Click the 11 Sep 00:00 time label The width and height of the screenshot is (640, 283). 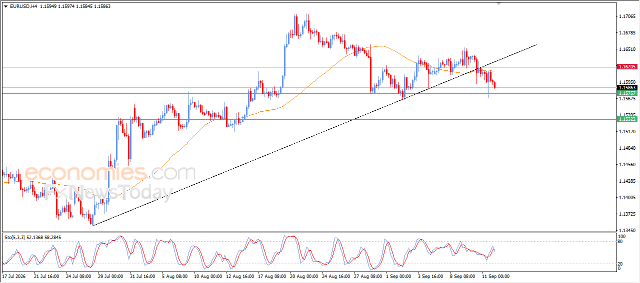click(x=496, y=276)
